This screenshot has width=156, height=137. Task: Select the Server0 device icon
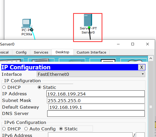point(88,20)
